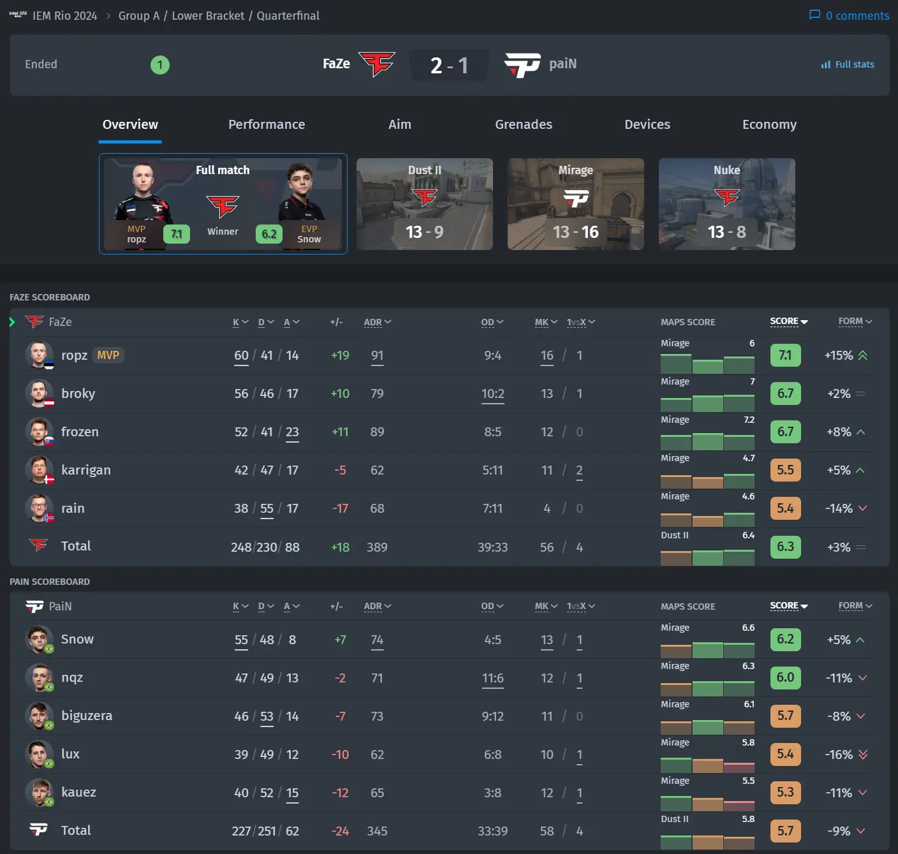The height and width of the screenshot is (854, 898).
Task: Click broky player avatar
Action: [x=39, y=394]
